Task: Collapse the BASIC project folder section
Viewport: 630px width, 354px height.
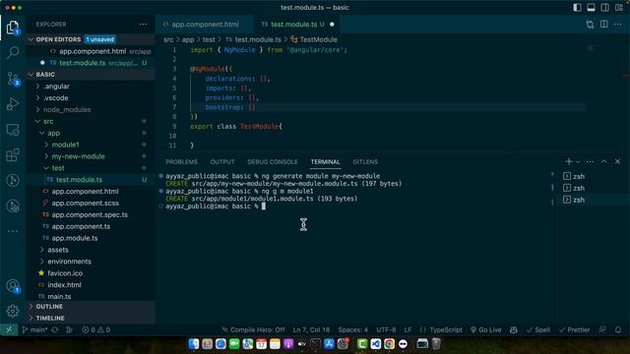Action: 91,75
